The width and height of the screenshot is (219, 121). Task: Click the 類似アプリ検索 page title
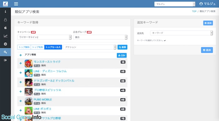pos(27,12)
